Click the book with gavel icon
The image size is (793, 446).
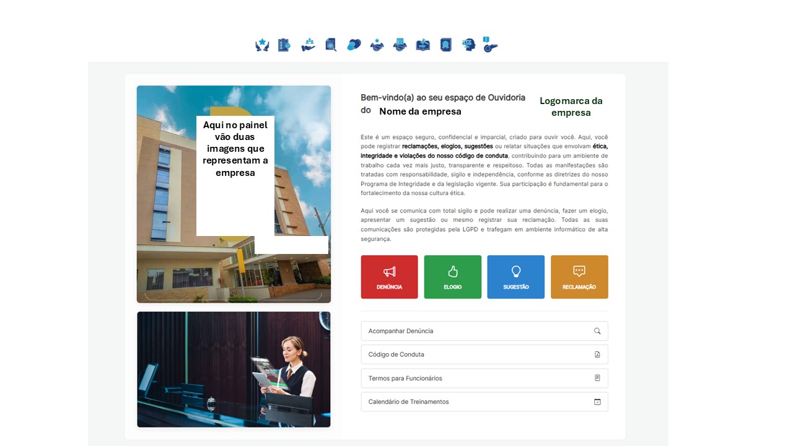tap(423, 45)
